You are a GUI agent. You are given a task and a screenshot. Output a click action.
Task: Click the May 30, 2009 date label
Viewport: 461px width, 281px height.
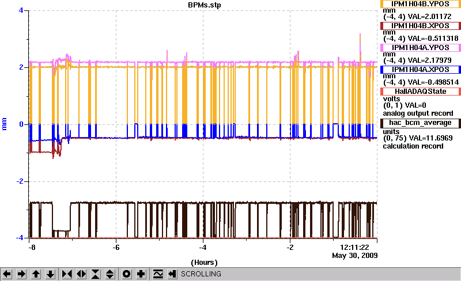coord(354,256)
